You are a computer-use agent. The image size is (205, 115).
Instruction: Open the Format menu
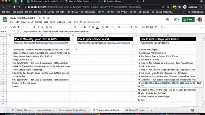click(38, 22)
